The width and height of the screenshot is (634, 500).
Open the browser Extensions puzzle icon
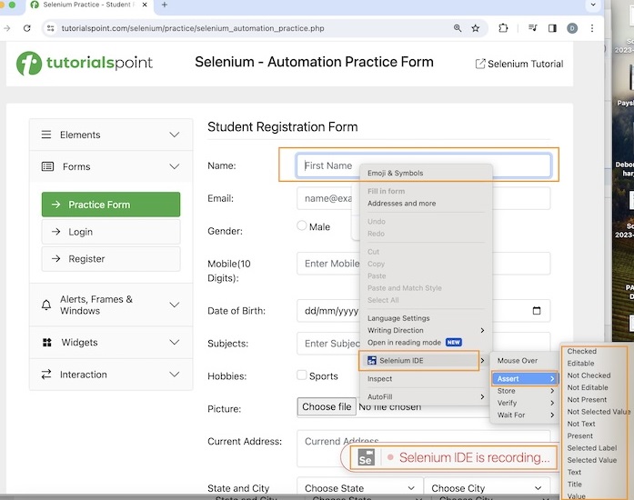tap(503, 28)
